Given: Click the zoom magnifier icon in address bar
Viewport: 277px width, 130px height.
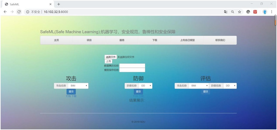Looking at the screenshot, I should tap(233, 12).
